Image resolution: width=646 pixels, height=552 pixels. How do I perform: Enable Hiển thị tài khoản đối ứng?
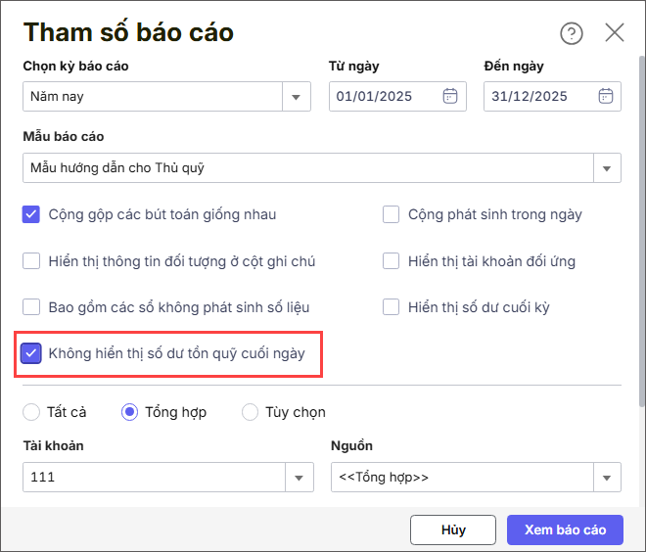point(391,261)
